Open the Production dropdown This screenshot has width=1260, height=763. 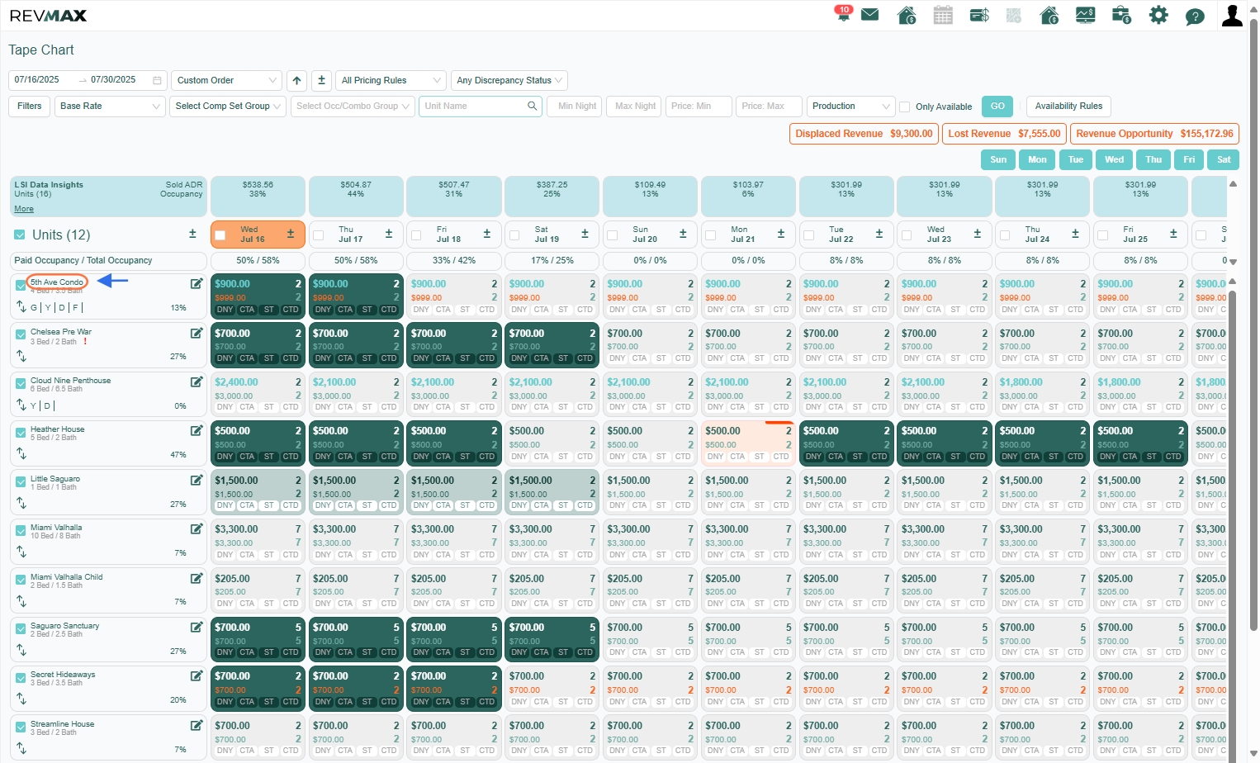coord(850,106)
